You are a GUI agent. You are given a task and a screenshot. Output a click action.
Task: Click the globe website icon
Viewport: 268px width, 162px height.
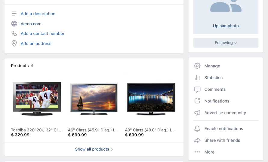coord(14,23)
